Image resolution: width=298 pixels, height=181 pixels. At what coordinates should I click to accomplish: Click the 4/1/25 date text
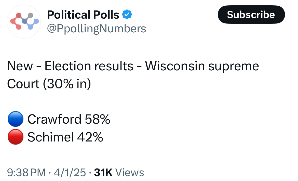[70, 172]
